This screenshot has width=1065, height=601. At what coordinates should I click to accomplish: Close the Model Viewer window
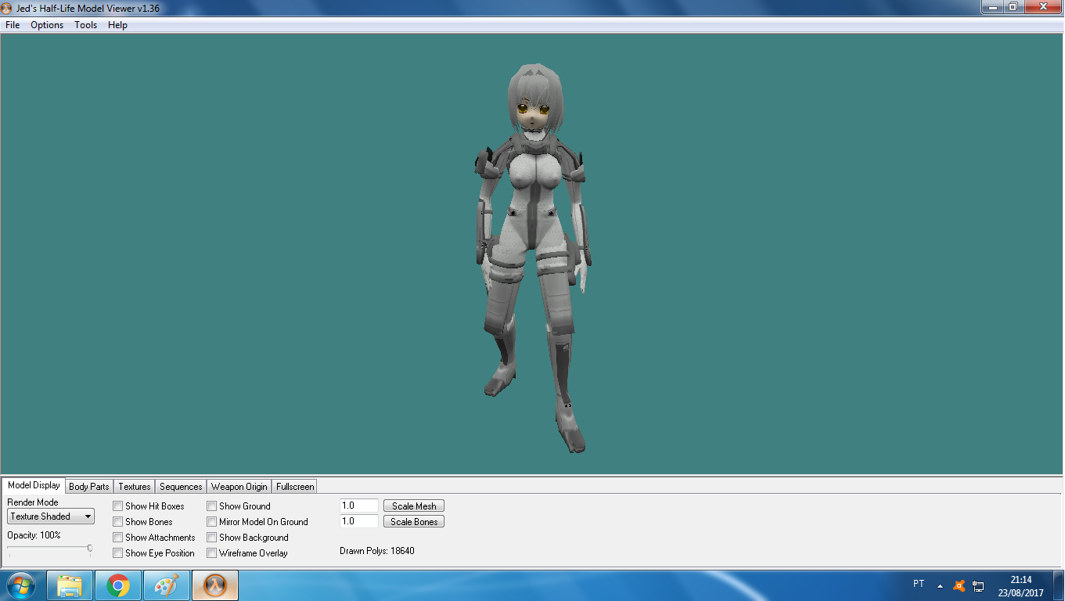[x=1042, y=6]
